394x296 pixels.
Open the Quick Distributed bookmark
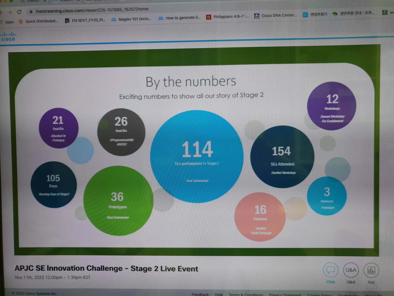point(38,21)
